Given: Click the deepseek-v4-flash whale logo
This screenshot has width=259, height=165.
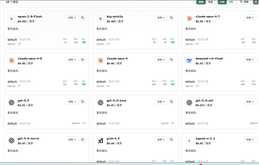Looking at the screenshot, I should pos(189,61).
